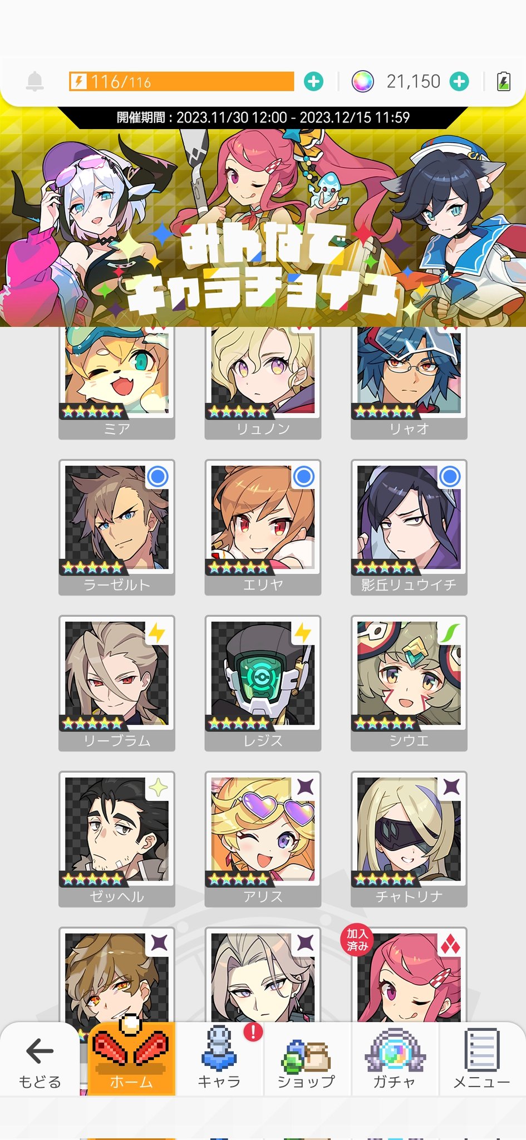Tap the notification bell icon
This screenshot has width=526, height=1140.
(x=35, y=82)
